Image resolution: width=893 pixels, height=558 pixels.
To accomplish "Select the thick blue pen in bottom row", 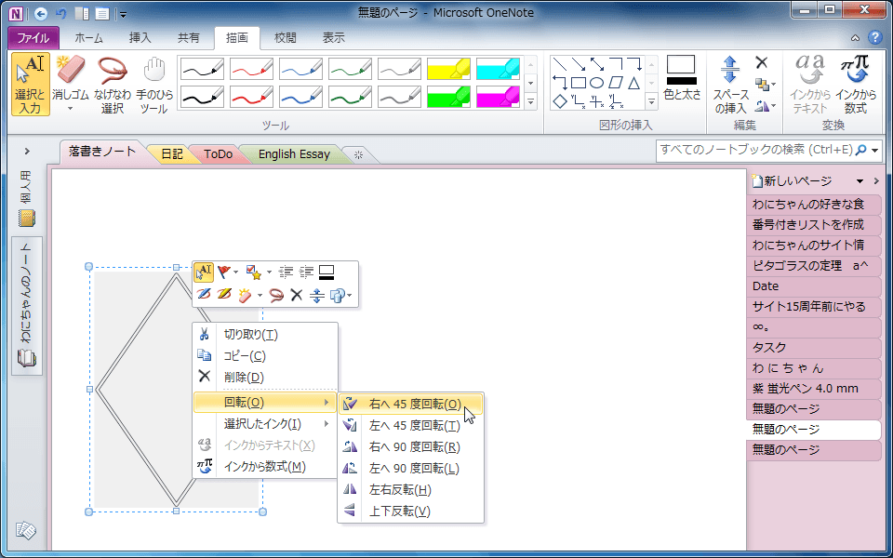I will tap(300, 96).
